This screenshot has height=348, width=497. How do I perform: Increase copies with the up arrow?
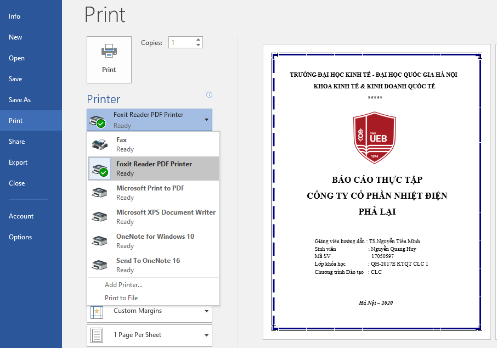point(199,40)
